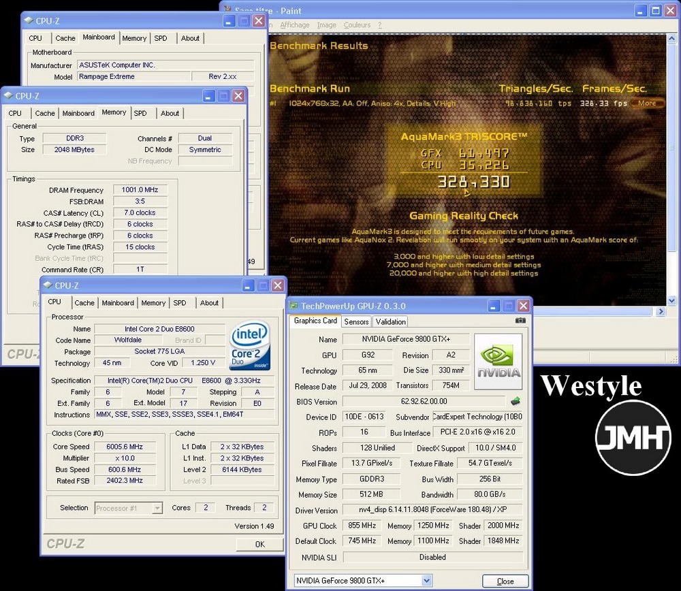The image size is (681, 591).
Task: Select CPU tab in front CPU-Z window
Action: point(54,302)
